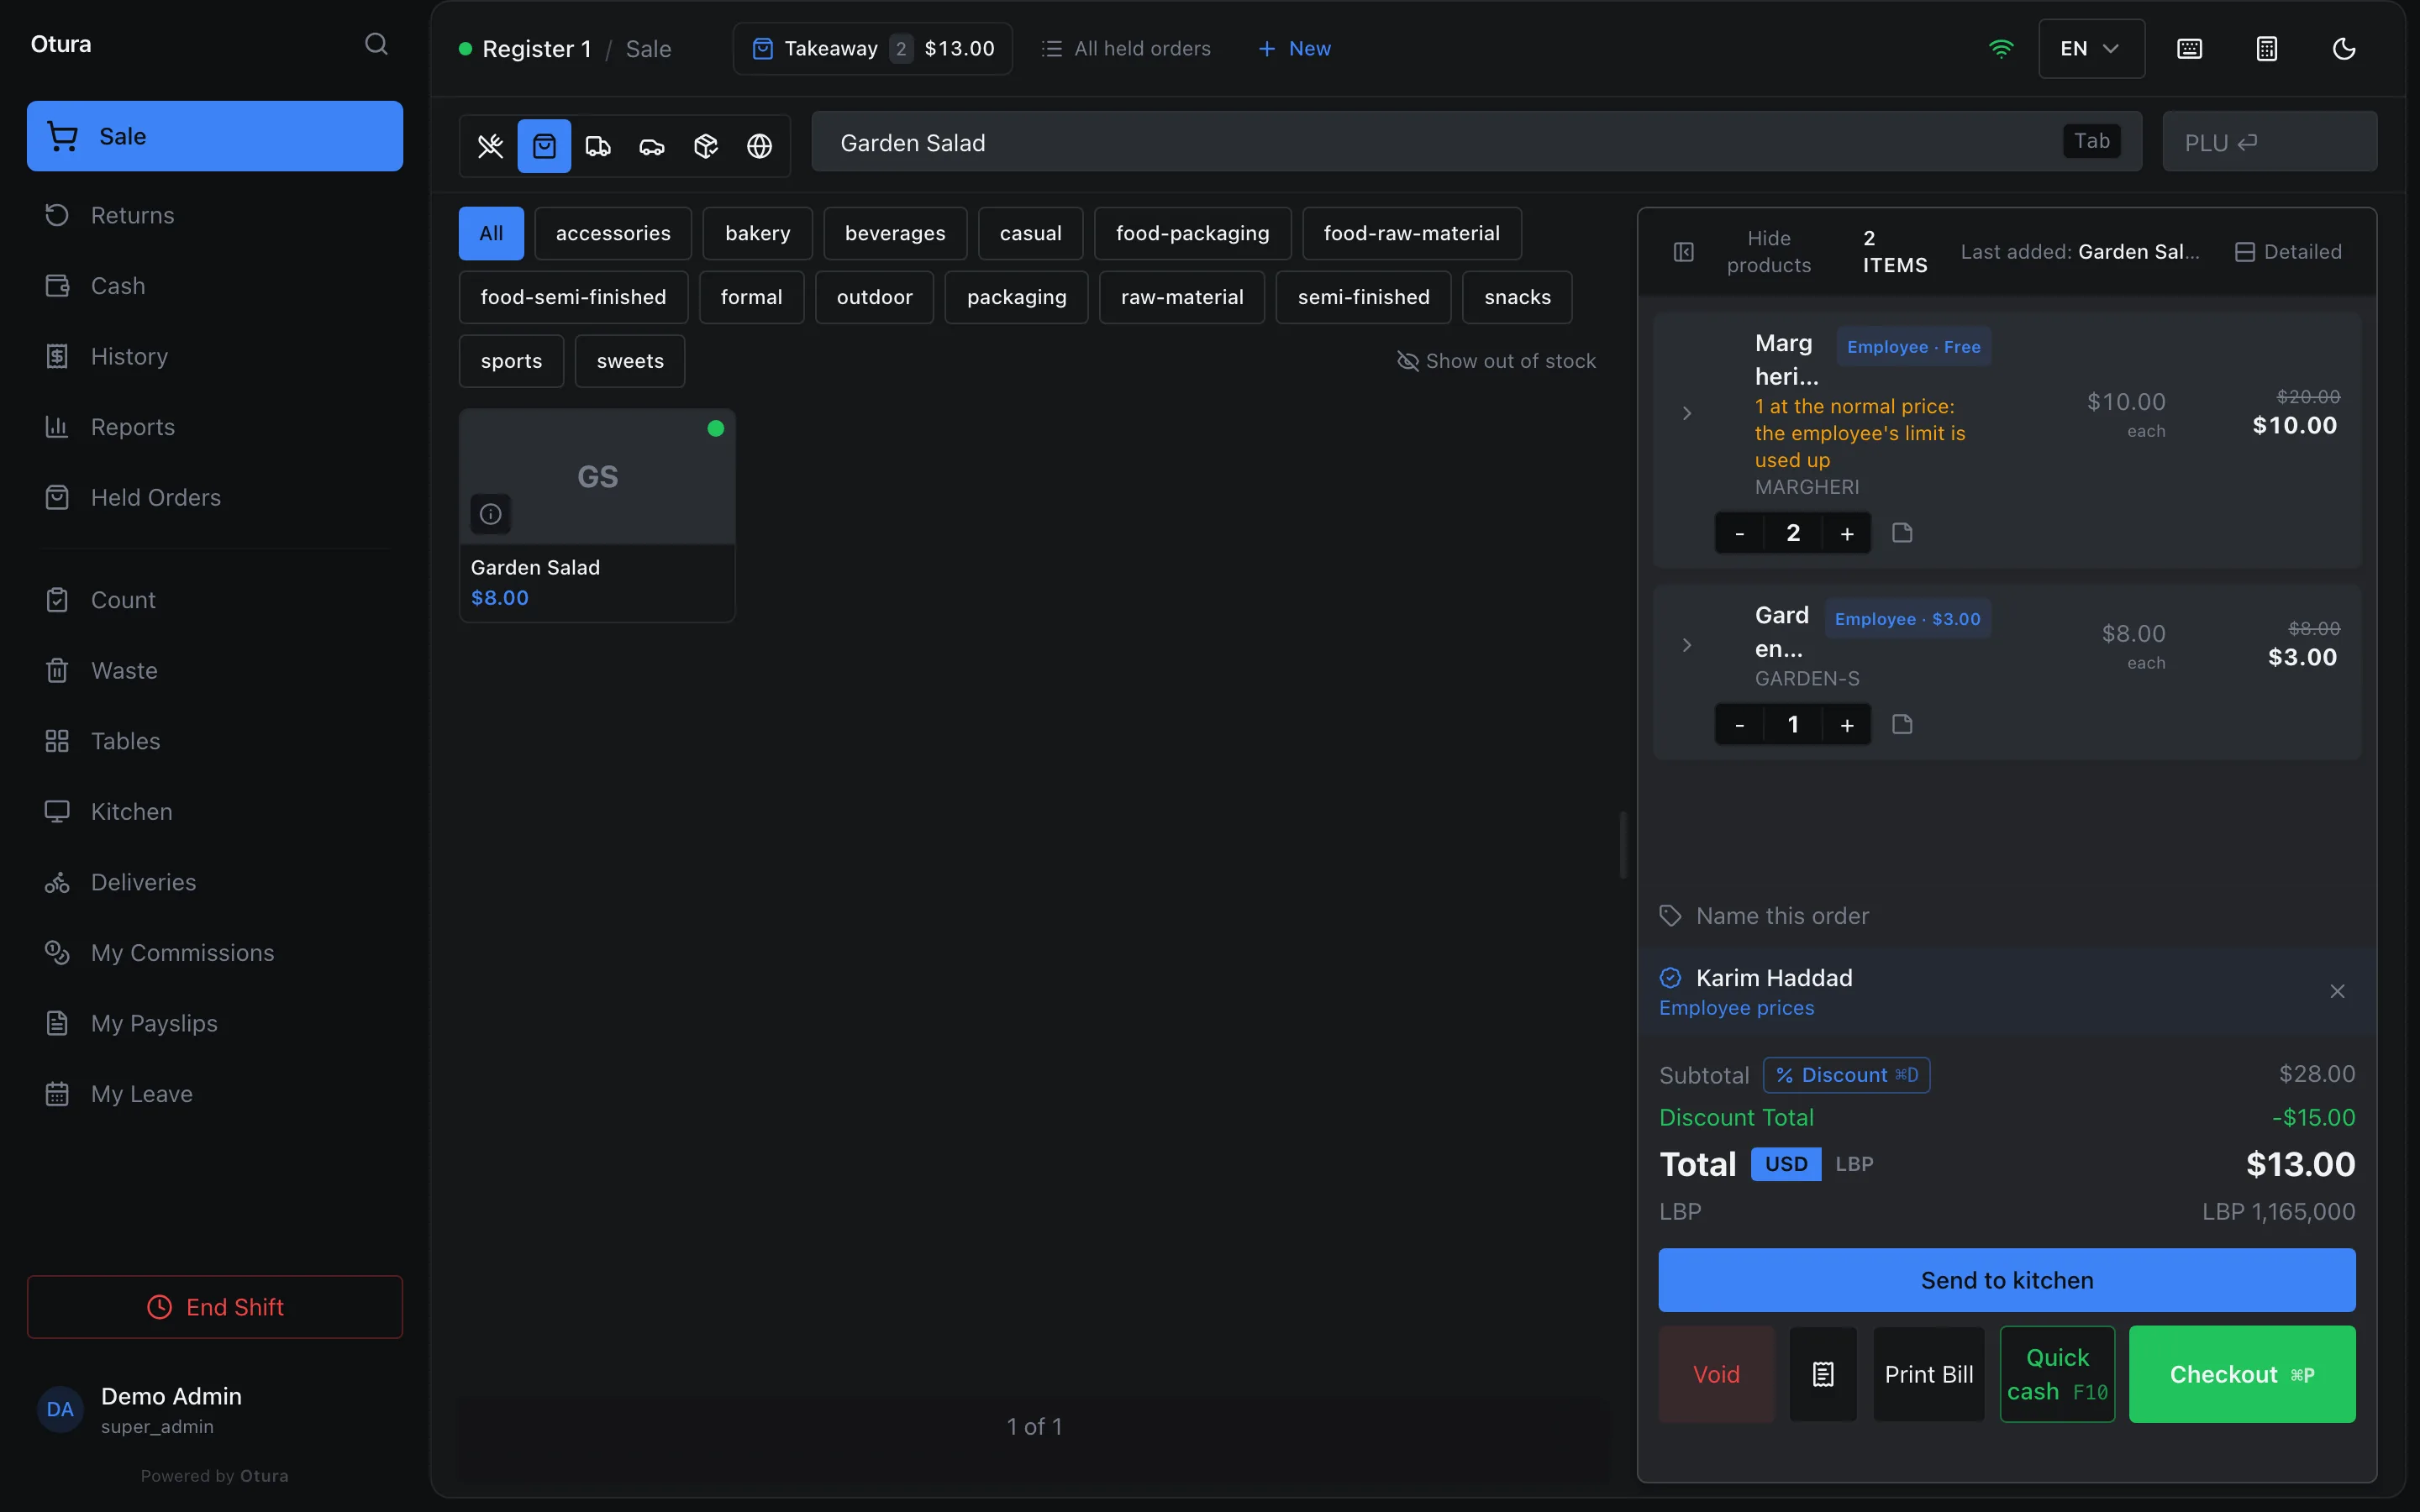Open Reports in sidebar
Viewport: 2420px width, 1512px height.
pyautogui.click(x=215, y=427)
